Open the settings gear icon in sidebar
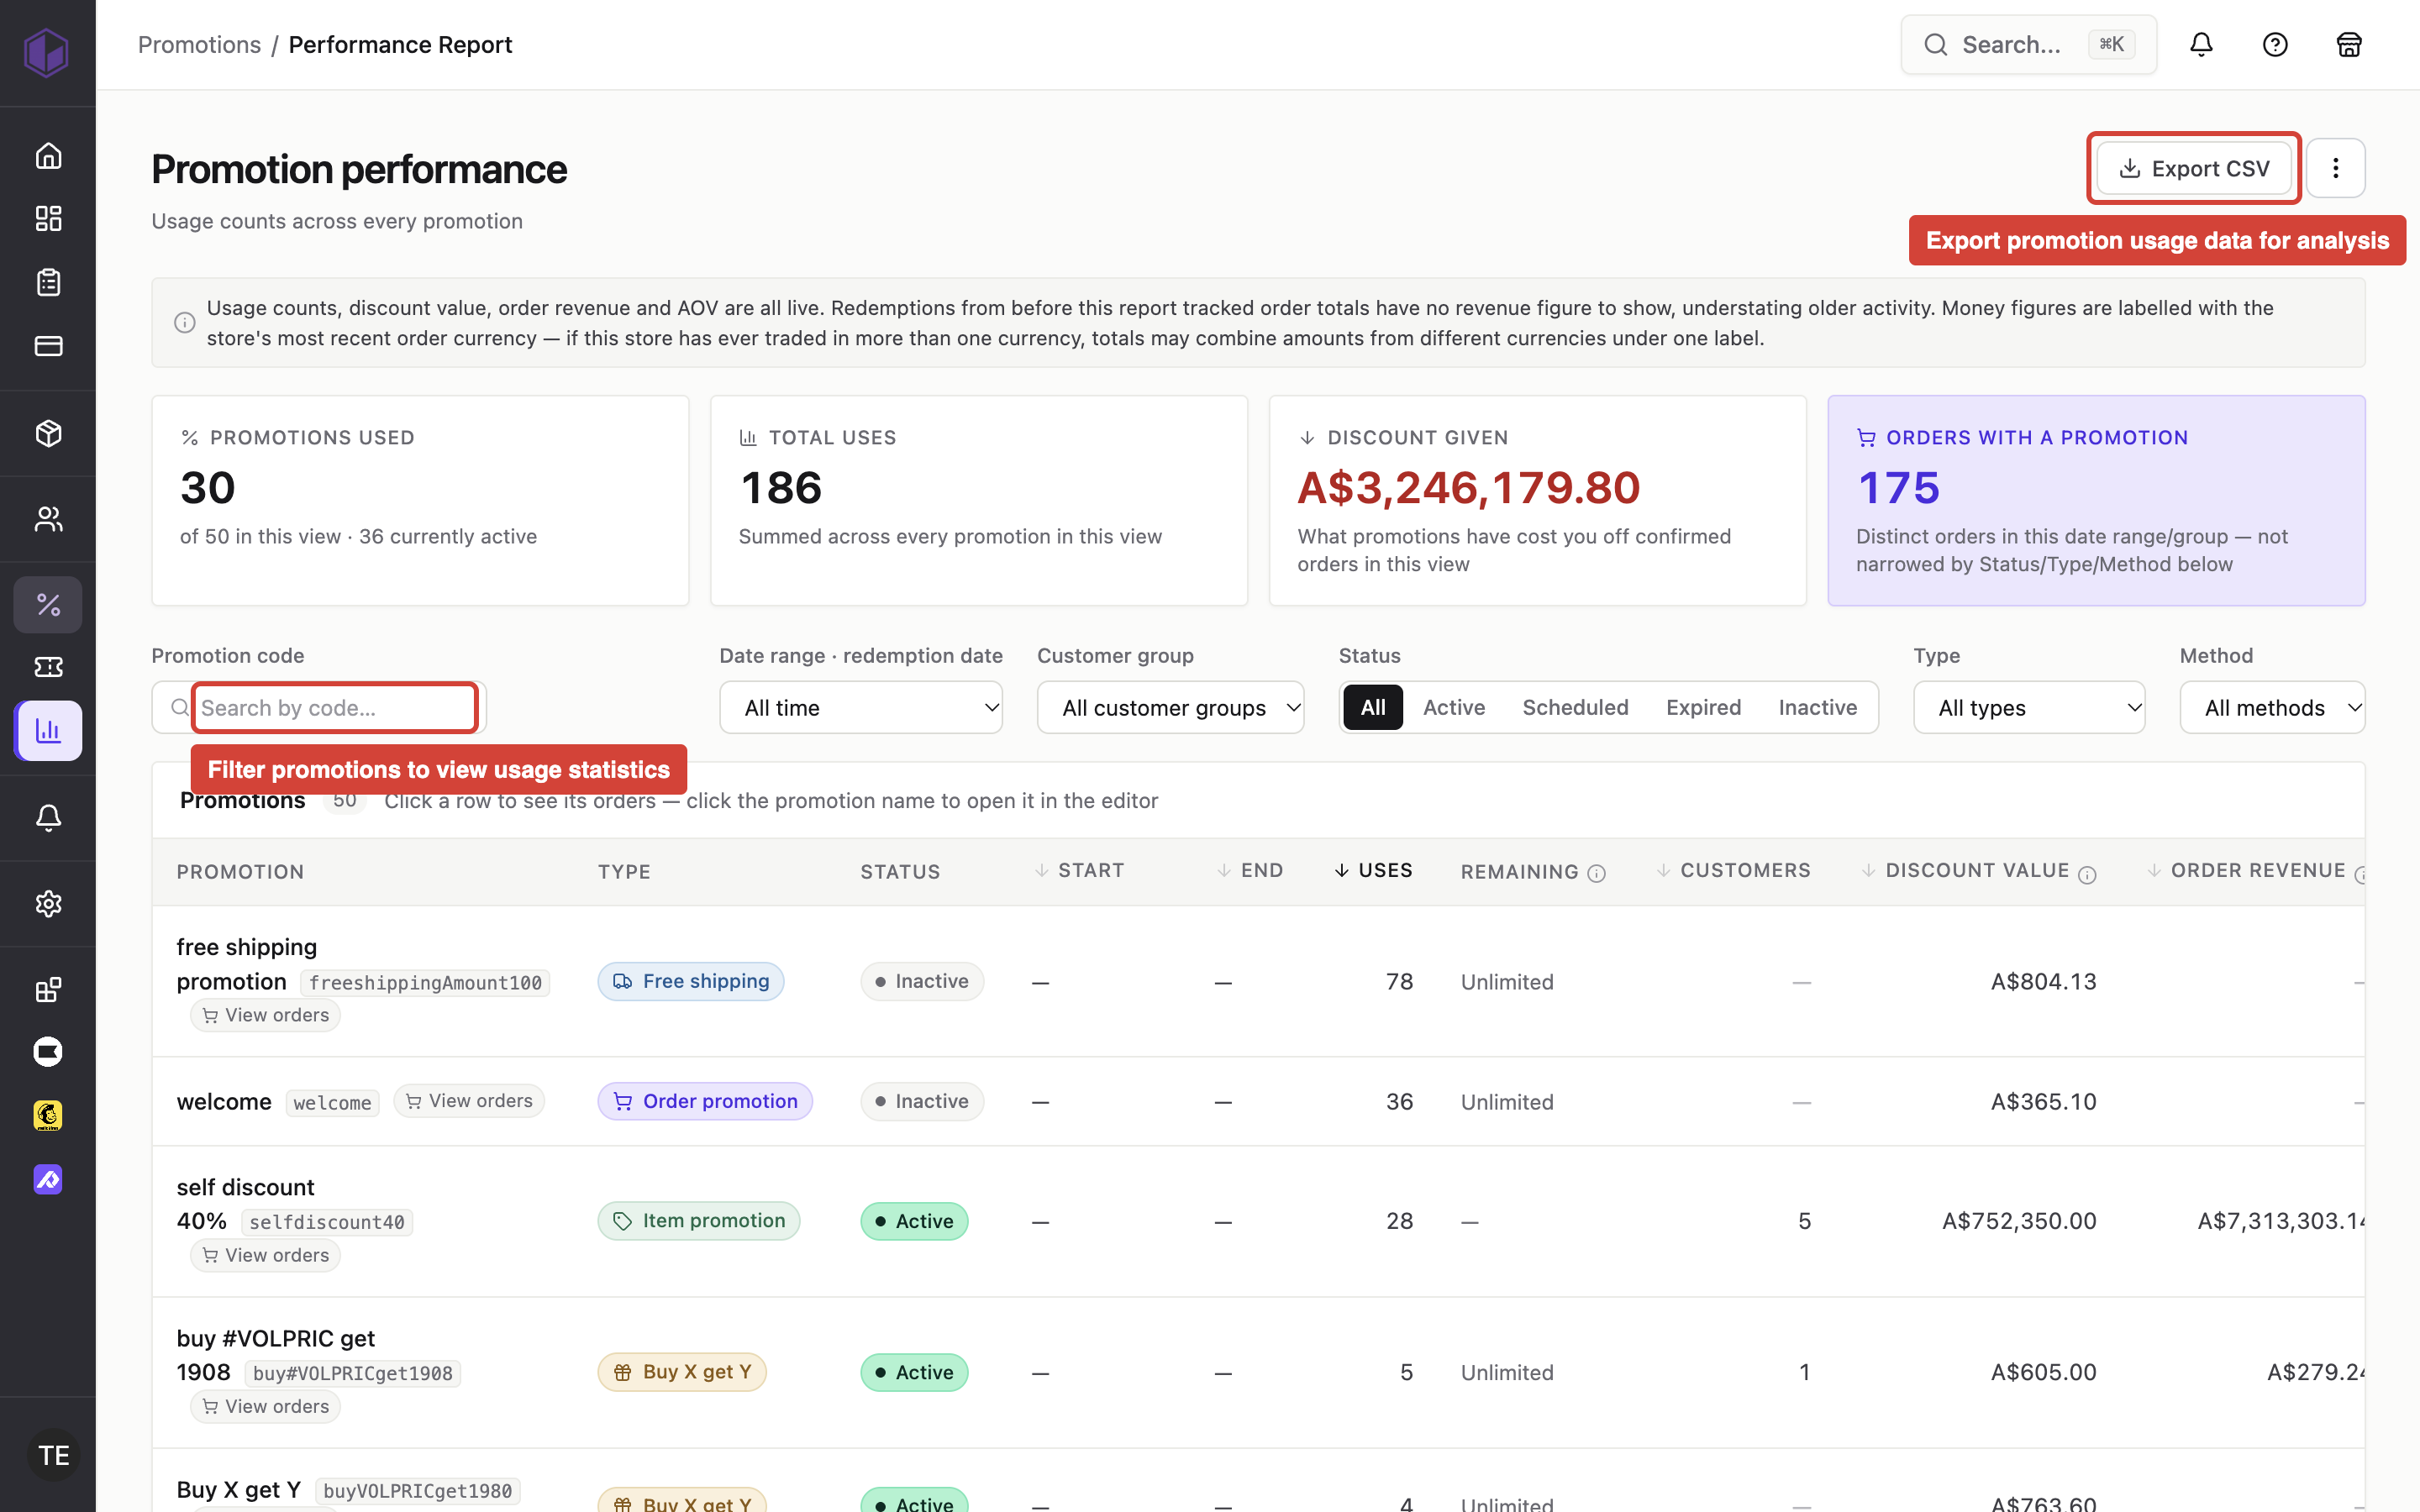Viewport: 2420px width, 1512px height. pyautogui.click(x=48, y=904)
